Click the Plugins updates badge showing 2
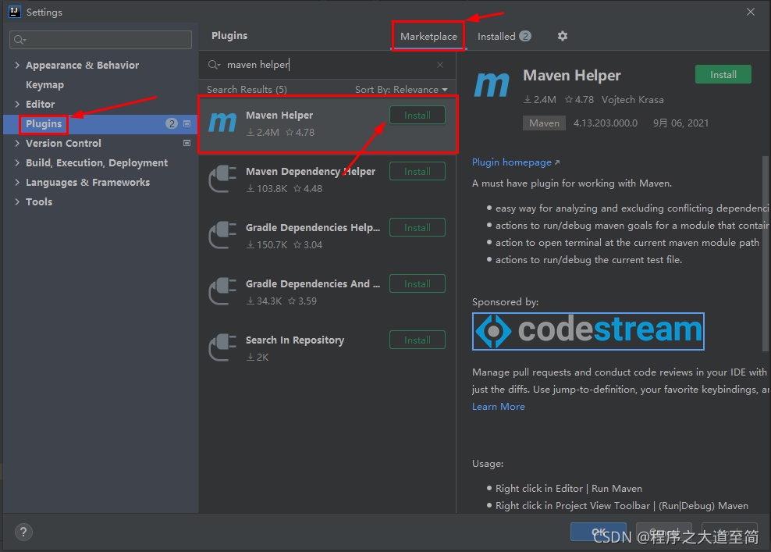The height and width of the screenshot is (552, 771). pyautogui.click(x=172, y=123)
